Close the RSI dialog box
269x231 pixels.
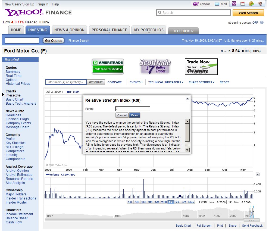(187, 99)
